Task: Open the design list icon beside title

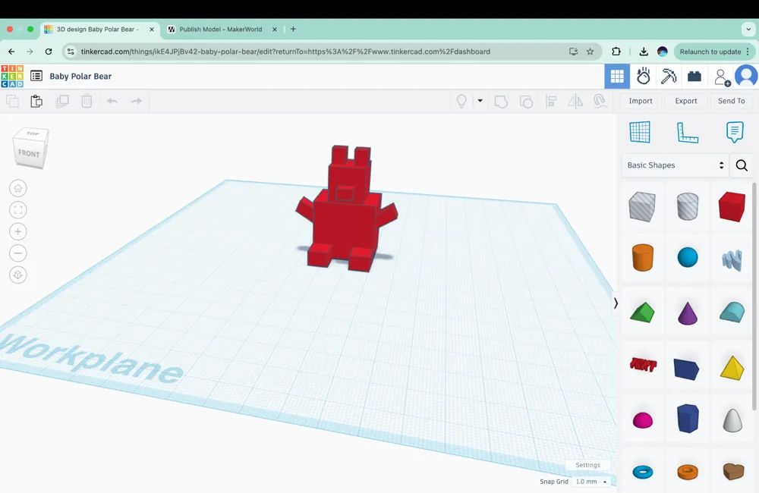Action: (36, 76)
